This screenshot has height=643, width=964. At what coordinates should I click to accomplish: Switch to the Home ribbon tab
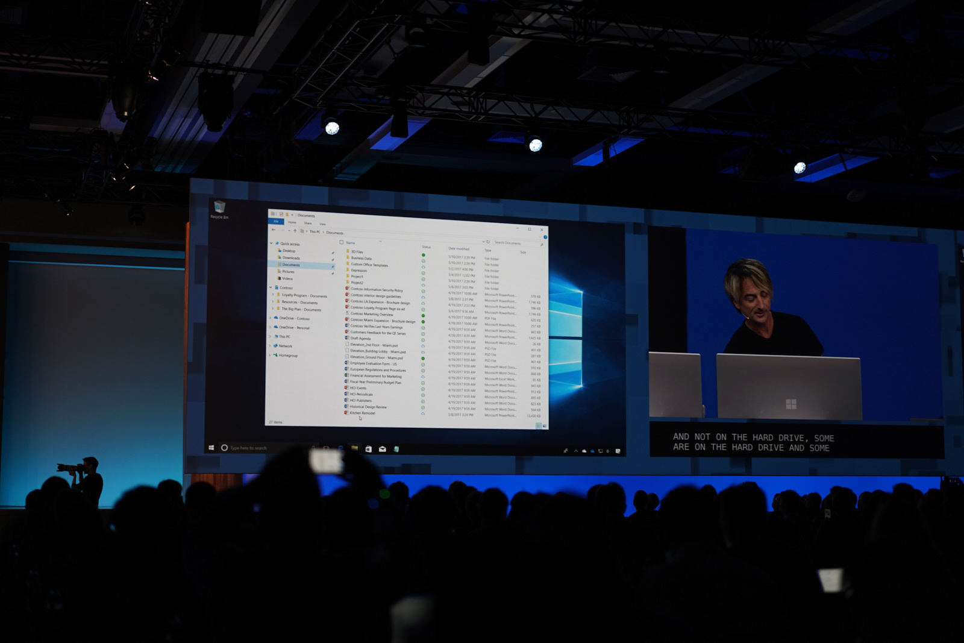[x=292, y=222]
